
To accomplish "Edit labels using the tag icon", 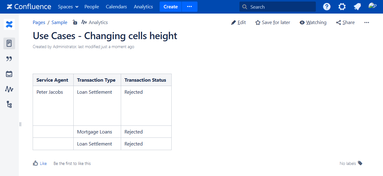I will coord(360,163).
